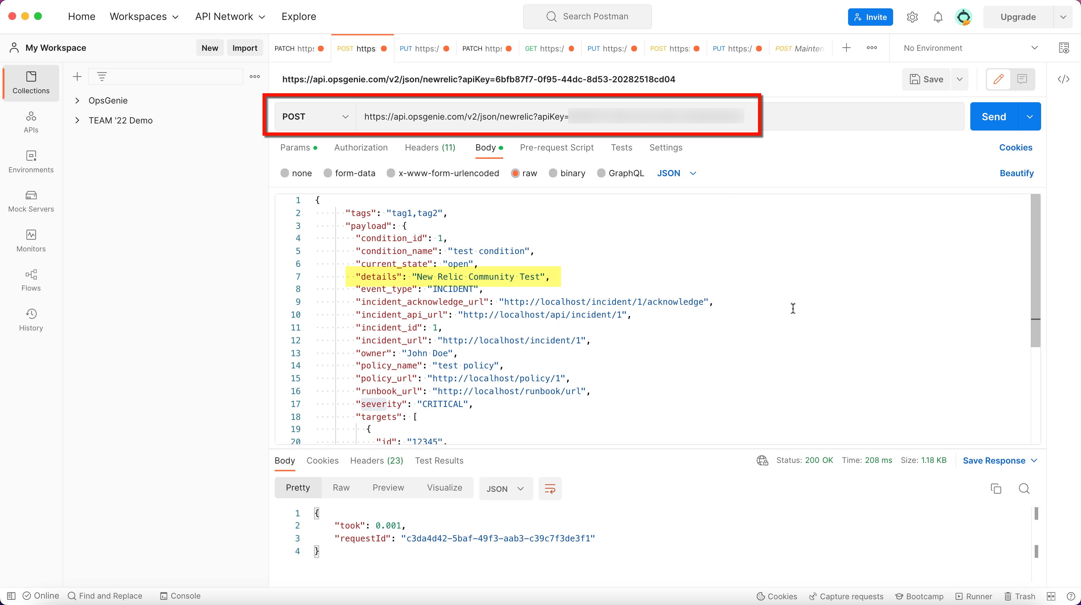Copy the response body
Image resolution: width=1081 pixels, height=605 pixels.
click(995, 488)
